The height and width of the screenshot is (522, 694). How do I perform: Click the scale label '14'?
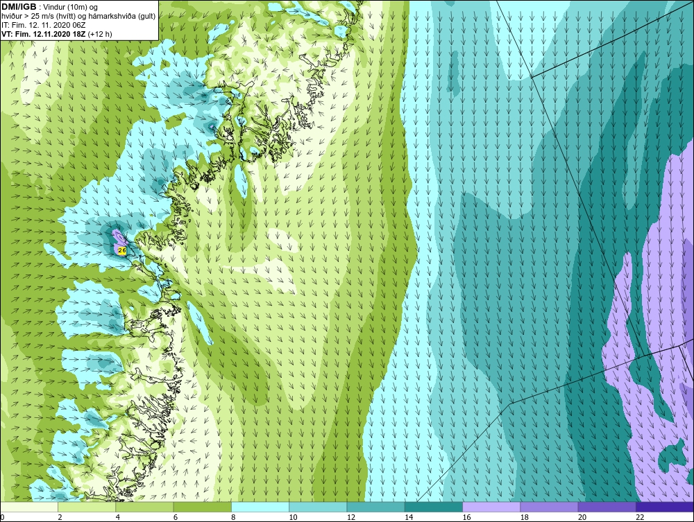[409, 518]
